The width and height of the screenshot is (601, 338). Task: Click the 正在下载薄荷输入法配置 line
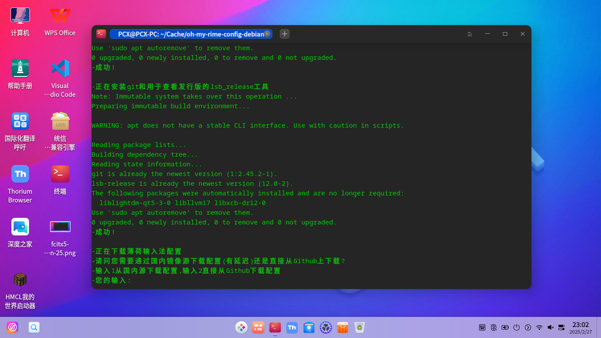tap(137, 251)
